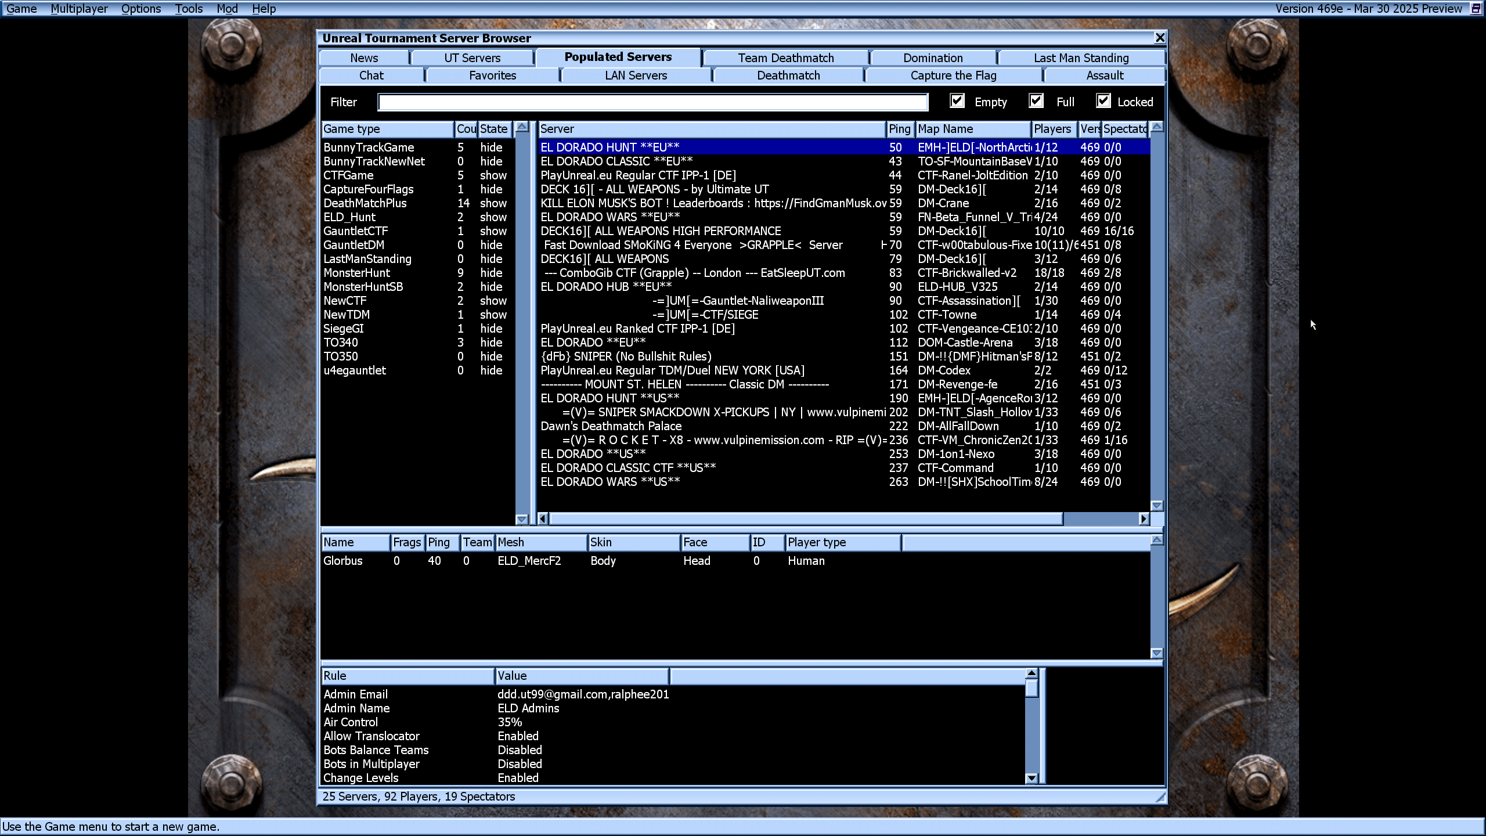
Task: Toggle BunnyTrackGame state from hide
Action: [x=491, y=147]
